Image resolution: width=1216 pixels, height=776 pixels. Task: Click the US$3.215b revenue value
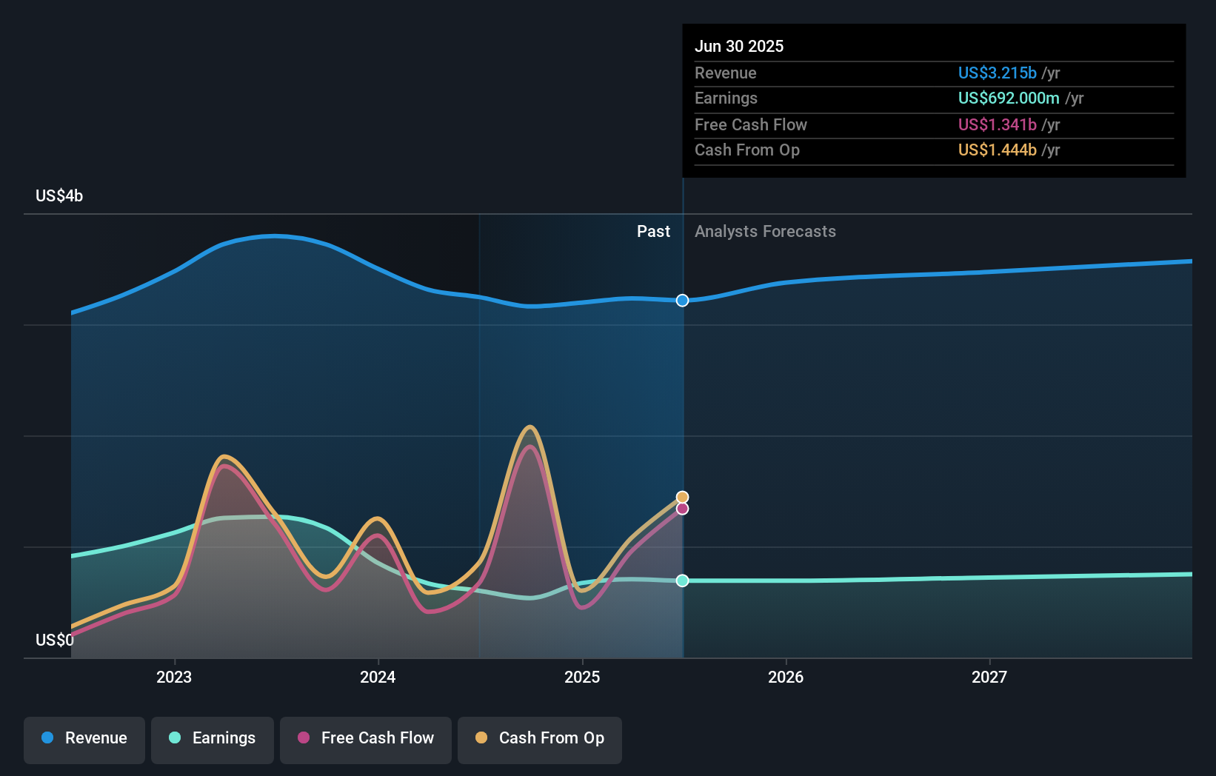tap(997, 73)
